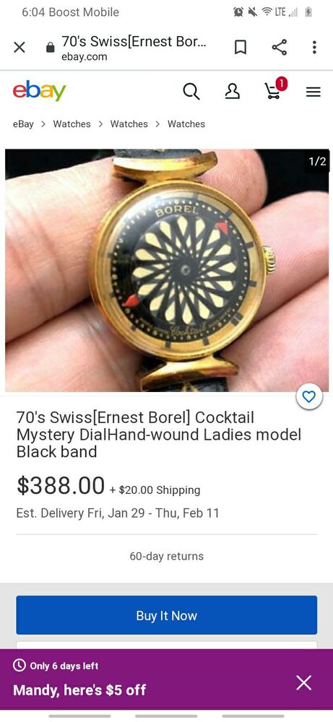This screenshot has height=722, width=333.
Task: Tap the padlock site security icon
Action: click(51, 48)
